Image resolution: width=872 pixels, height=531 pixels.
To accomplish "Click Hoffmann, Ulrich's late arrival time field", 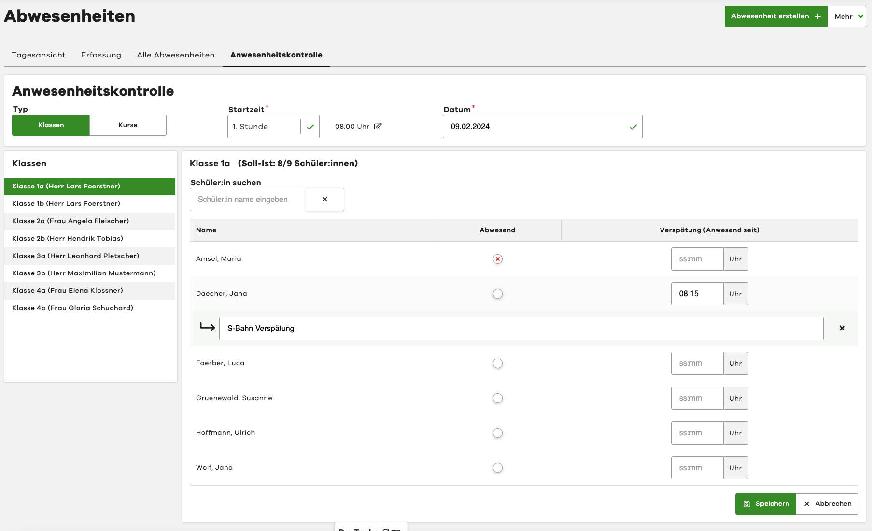I will point(697,433).
